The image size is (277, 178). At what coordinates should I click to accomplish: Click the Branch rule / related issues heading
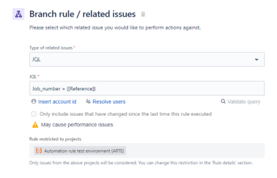pyautogui.click(x=82, y=14)
